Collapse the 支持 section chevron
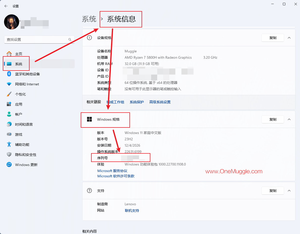Screen dimensions: 300x234 pyautogui.click(x=289, y=191)
